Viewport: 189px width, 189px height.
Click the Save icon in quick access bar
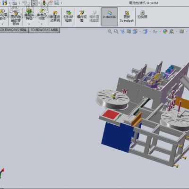pos(5,3)
